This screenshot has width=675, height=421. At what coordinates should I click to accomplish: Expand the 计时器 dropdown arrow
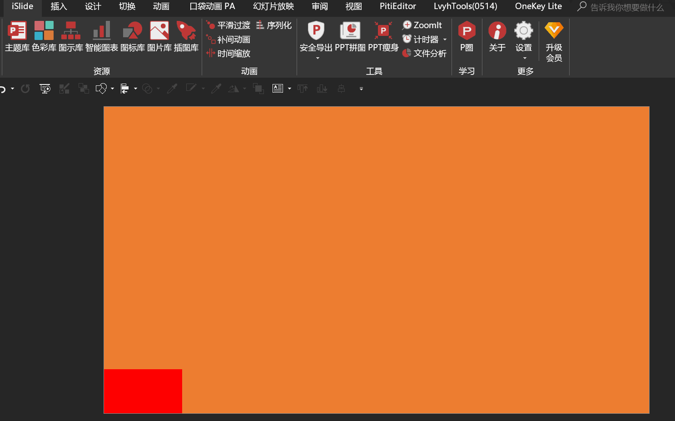pyautogui.click(x=445, y=40)
